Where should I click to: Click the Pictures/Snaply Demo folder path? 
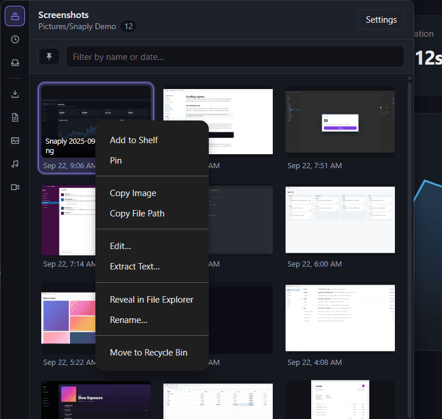(x=77, y=27)
